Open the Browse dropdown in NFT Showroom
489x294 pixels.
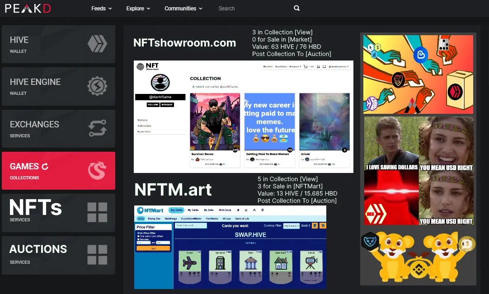295,67
